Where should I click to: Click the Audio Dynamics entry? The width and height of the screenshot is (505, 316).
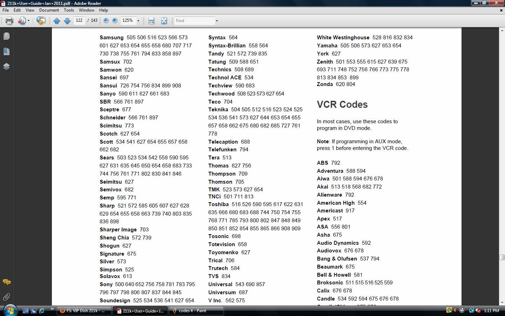click(338, 243)
